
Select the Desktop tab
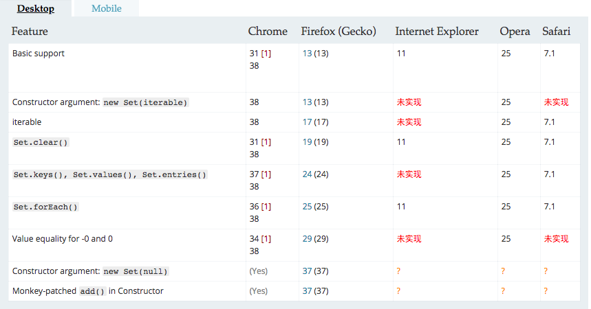pyautogui.click(x=35, y=8)
